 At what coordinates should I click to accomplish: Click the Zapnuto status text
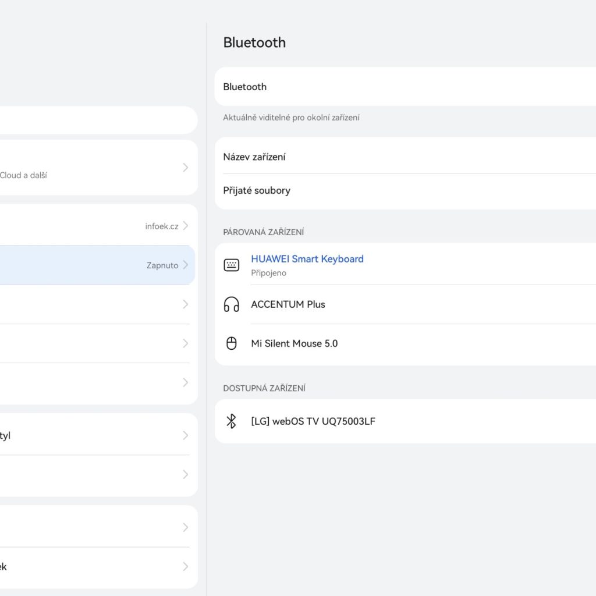pyautogui.click(x=162, y=265)
